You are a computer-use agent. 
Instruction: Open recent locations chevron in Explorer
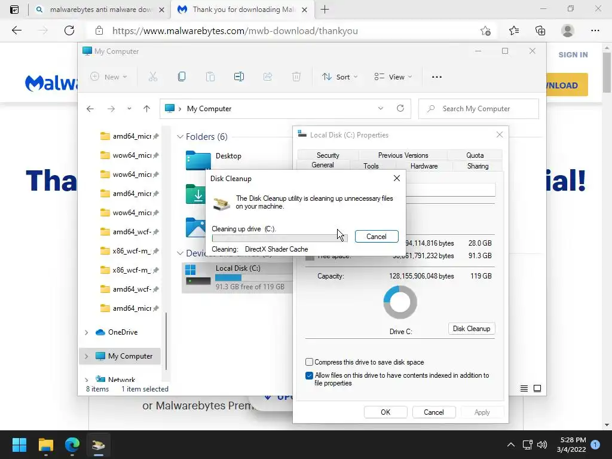point(129,109)
